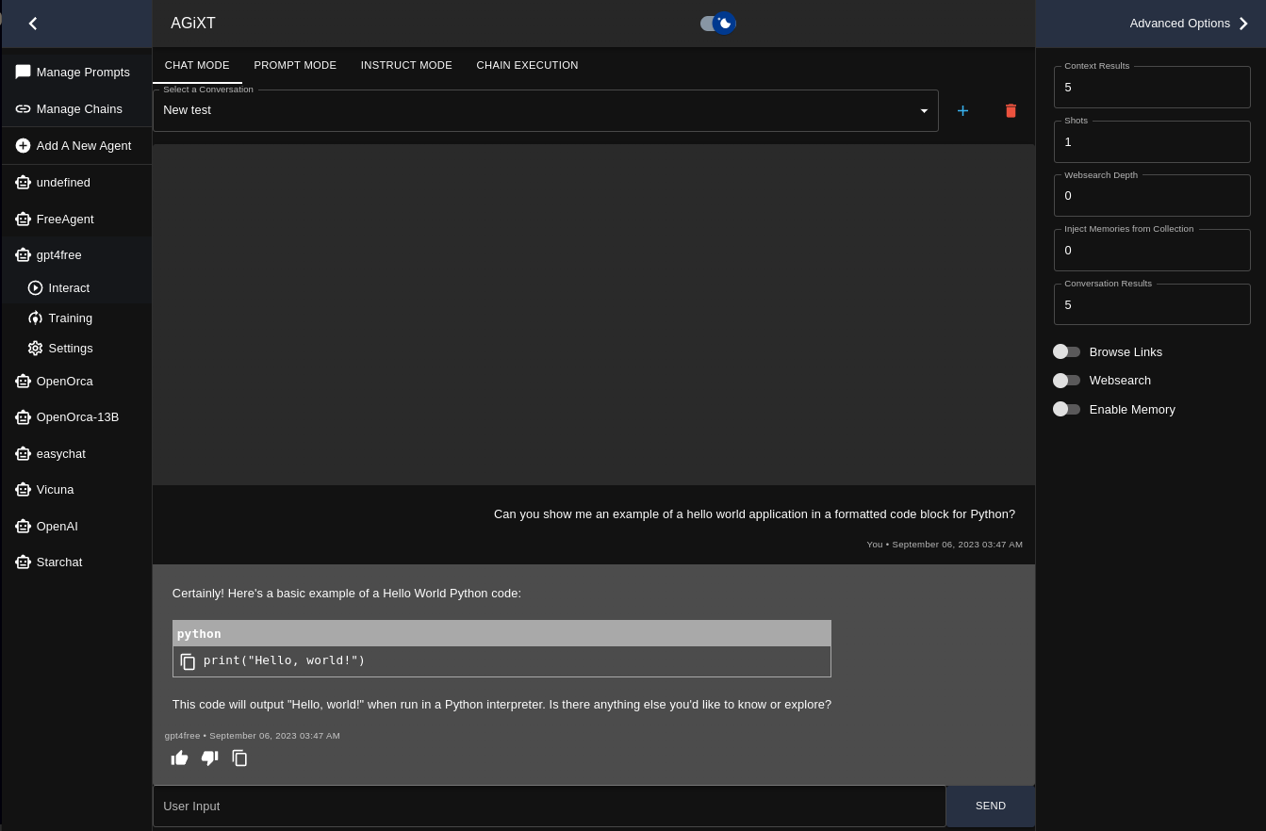
Task: Enable Memory for the agent
Action: click(1066, 409)
